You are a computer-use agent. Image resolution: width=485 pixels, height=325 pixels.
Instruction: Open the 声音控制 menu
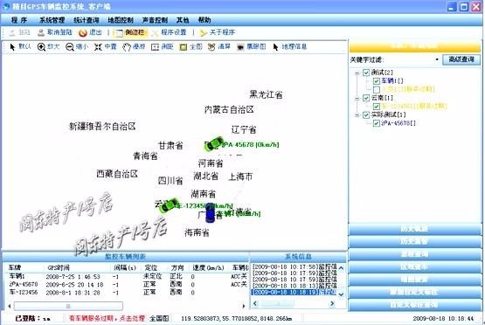tap(155, 20)
